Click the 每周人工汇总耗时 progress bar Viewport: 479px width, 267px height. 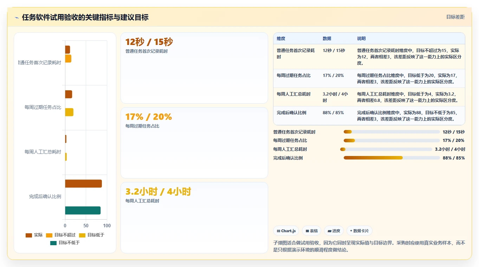coord(386,149)
